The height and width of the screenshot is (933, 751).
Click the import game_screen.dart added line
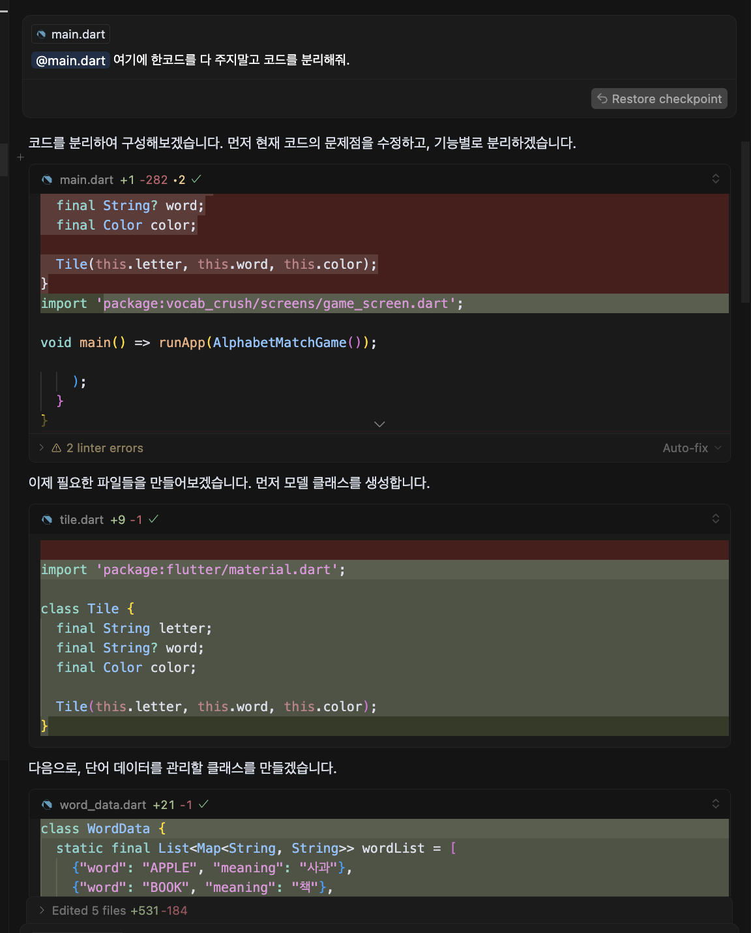point(385,303)
